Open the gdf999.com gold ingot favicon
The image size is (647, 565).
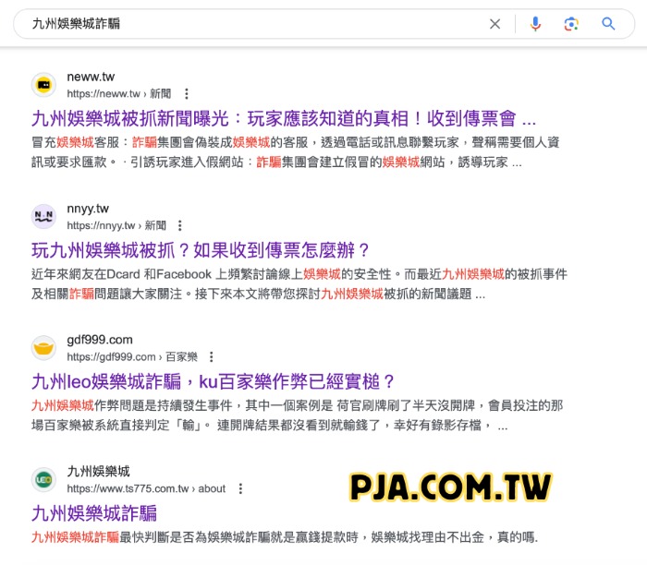[43, 348]
